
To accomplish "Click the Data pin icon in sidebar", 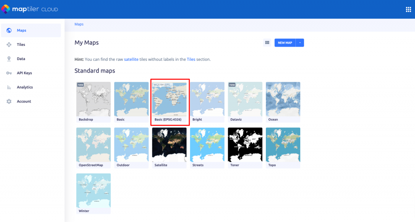I will pyautogui.click(x=9, y=59).
